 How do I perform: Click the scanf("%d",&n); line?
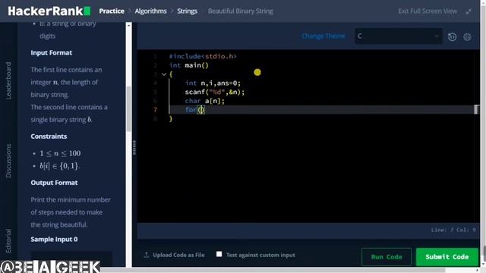pyautogui.click(x=215, y=92)
